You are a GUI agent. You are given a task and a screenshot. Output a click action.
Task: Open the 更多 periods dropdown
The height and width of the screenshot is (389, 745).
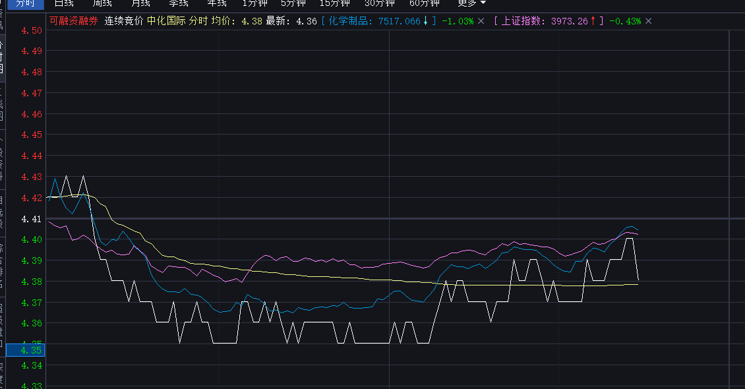point(471,3)
